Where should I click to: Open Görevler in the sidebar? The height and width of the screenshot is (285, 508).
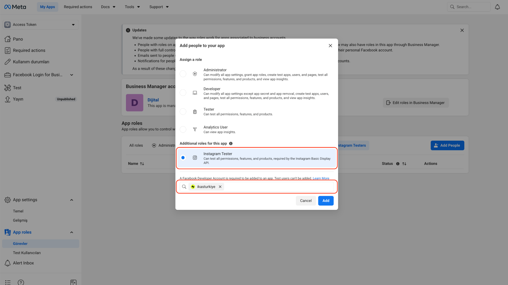pyautogui.click(x=40, y=244)
